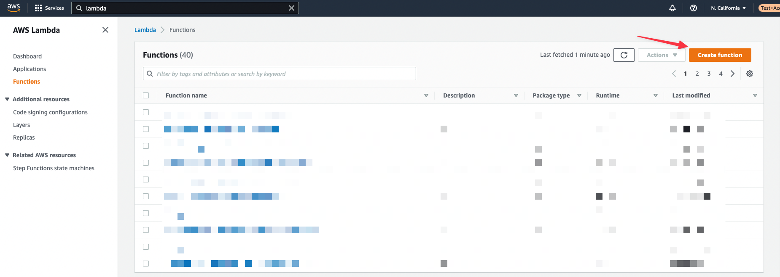
Task: Clear the lambda search text
Action: point(291,8)
